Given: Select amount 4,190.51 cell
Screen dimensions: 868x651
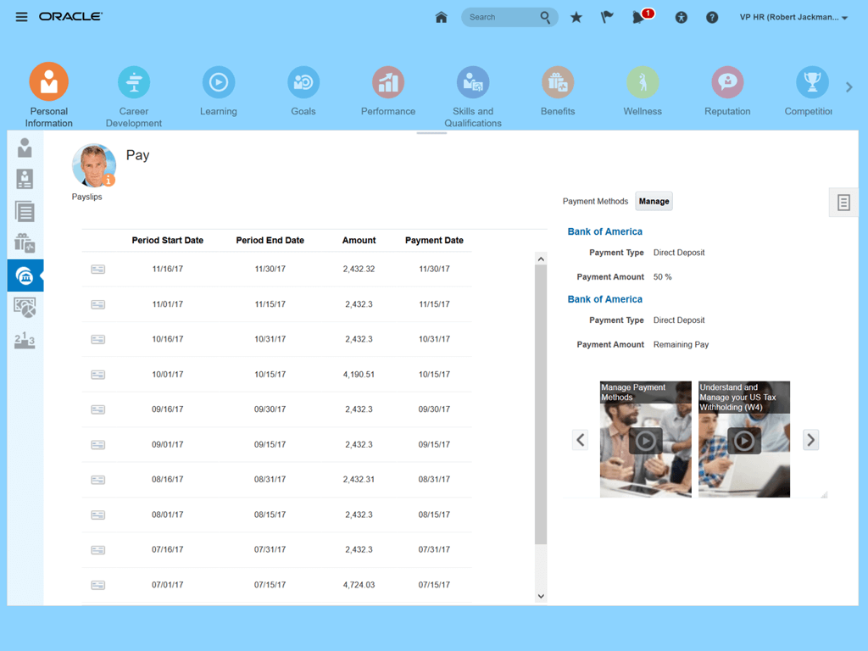Looking at the screenshot, I should (x=359, y=375).
